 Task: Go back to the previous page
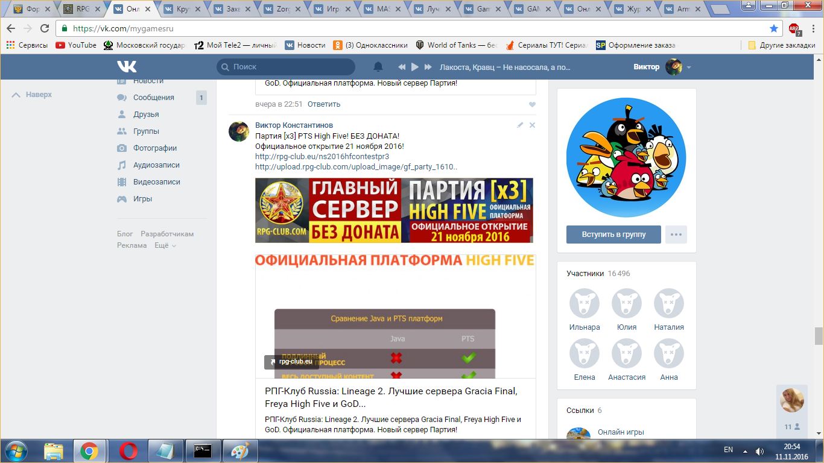click(11, 28)
